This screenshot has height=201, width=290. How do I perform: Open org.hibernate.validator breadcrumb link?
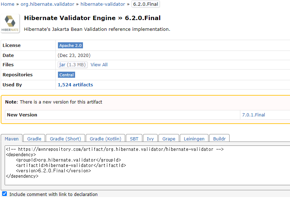(x=47, y=4)
